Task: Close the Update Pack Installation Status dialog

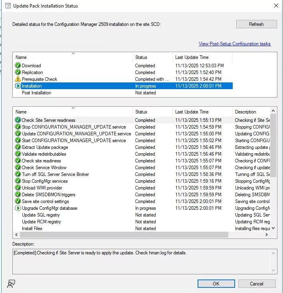Action: [x=276, y=6]
